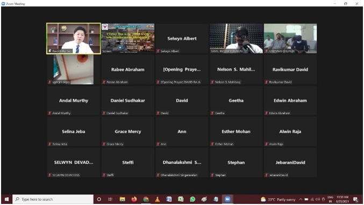This screenshot has width=364, height=205.
Task: Click the 'Stephan' name label at tile bottom
Action: pyautogui.click(x=220, y=175)
